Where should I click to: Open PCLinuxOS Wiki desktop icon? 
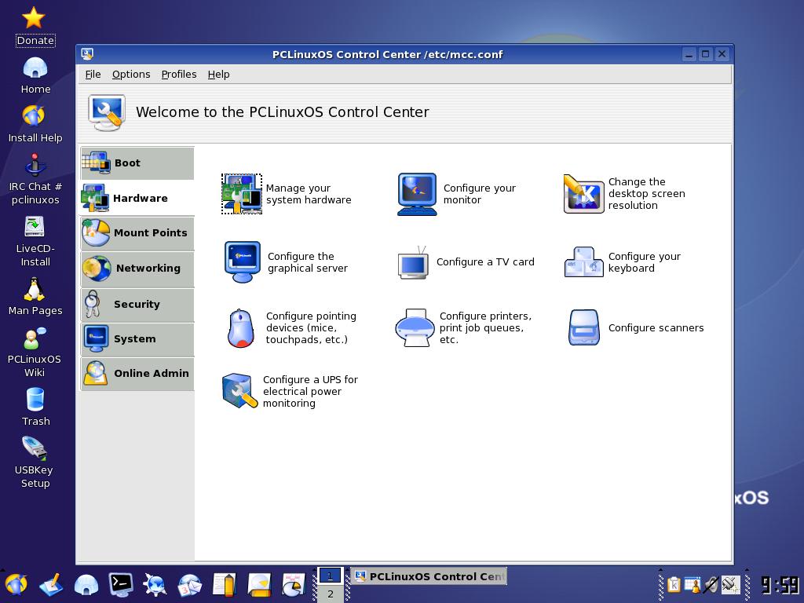pyautogui.click(x=35, y=353)
